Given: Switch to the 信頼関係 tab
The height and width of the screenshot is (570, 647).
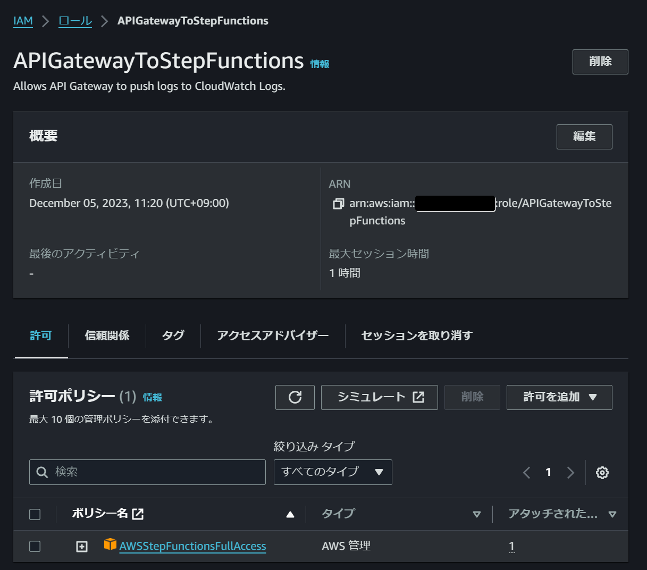Looking at the screenshot, I should coord(106,336).
